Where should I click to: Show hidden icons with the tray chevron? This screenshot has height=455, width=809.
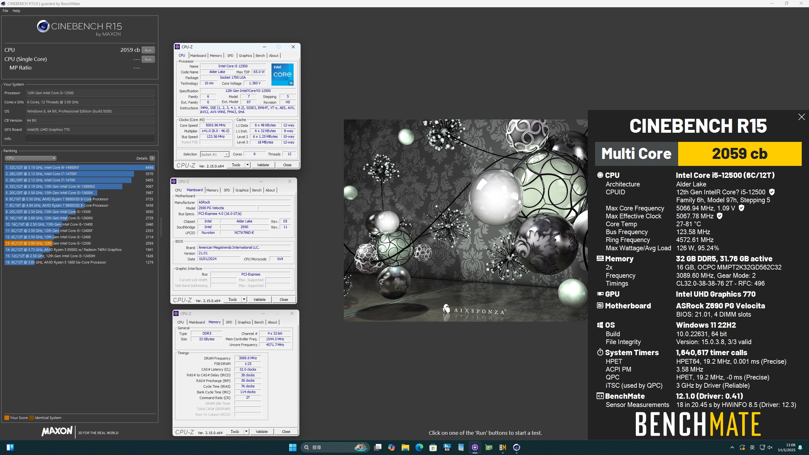[x=732, y=447]
